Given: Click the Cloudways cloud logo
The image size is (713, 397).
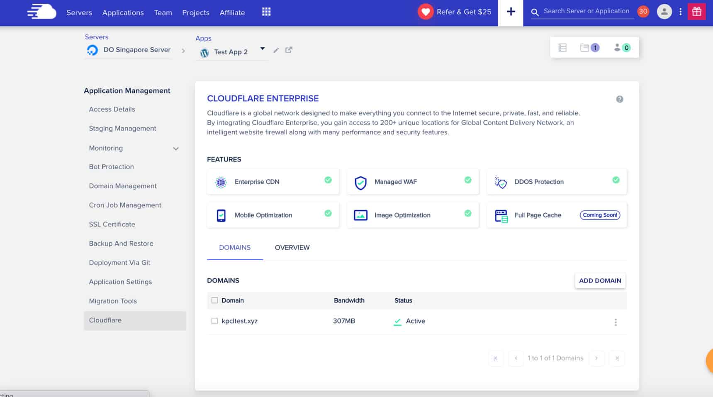Looking at the screenshot, I should (41, 12).
